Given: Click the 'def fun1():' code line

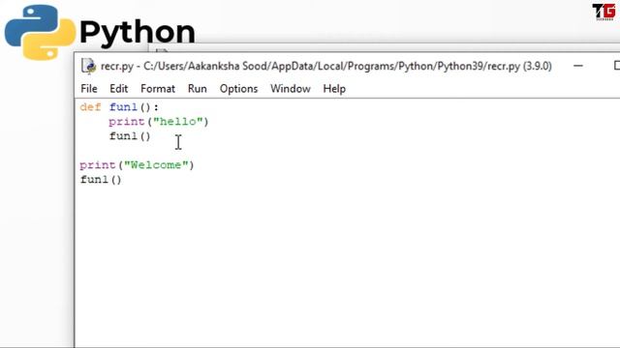Looking at the screenshot, I should point(119,107).
